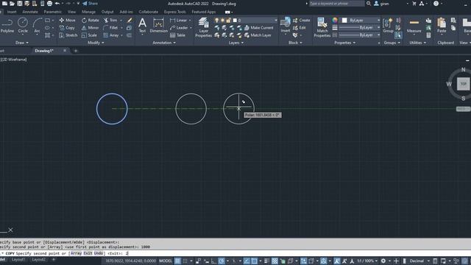
Task: Click the Erase pencil icon
Action: tap(130, 20)
